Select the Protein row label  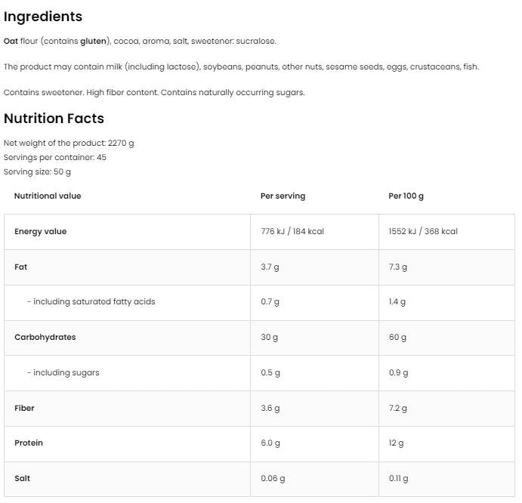pos(29,443)
